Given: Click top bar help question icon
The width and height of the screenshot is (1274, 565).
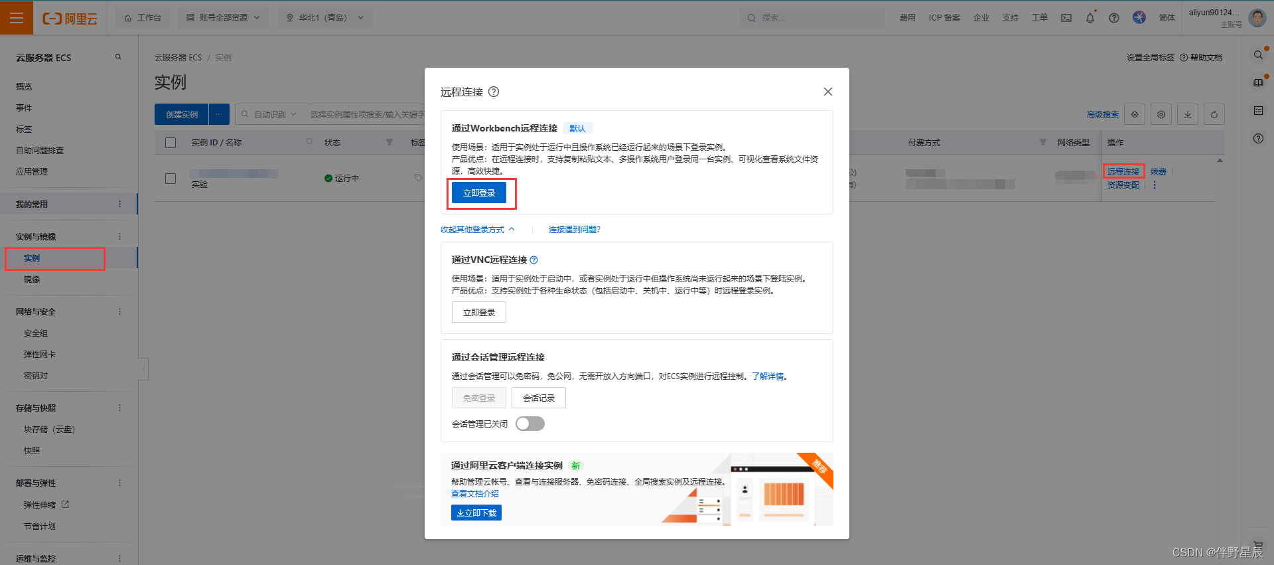Looking at the screenshot, I should click(x=1114, y=18).
